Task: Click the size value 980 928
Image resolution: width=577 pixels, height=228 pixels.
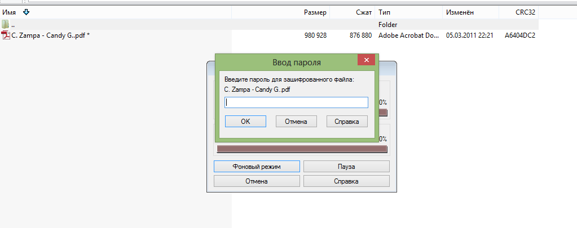Action: 315,35
